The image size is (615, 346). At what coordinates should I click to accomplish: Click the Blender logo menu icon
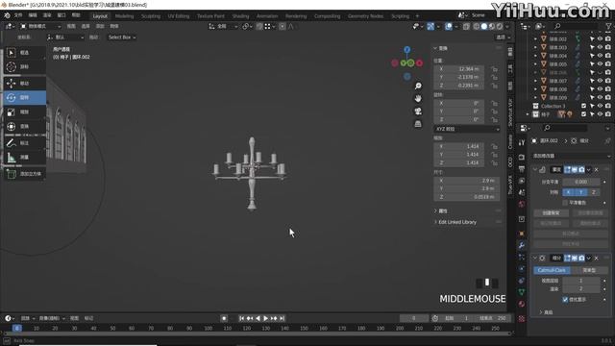coord(7,15)
